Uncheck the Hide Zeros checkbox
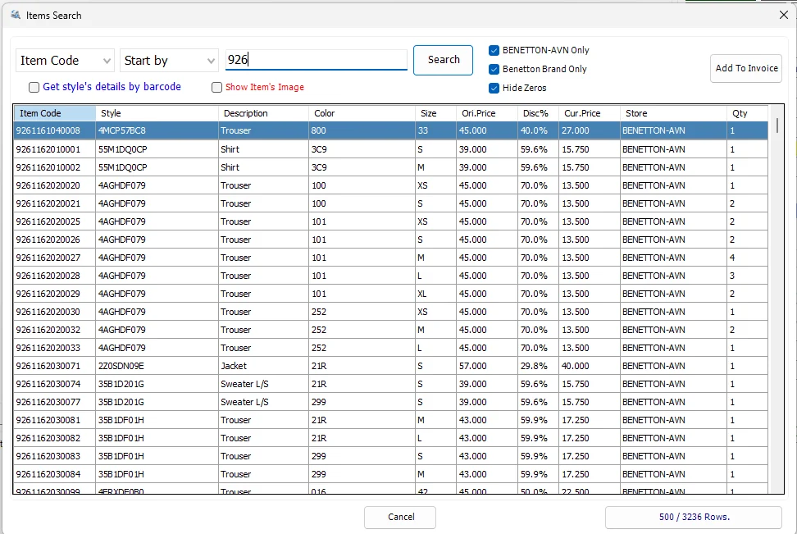Viewport: 797px width, 534px height. point(494,88)
